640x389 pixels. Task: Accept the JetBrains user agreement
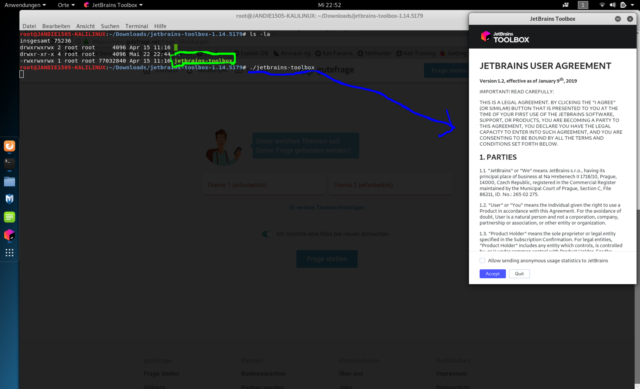[x=492, y=274]
